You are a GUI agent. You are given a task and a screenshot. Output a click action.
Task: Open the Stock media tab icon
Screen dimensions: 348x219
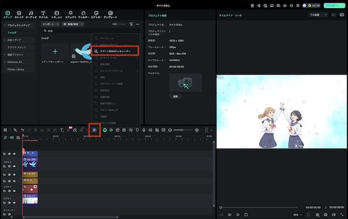pyautogui.click(x=19, y=13)
